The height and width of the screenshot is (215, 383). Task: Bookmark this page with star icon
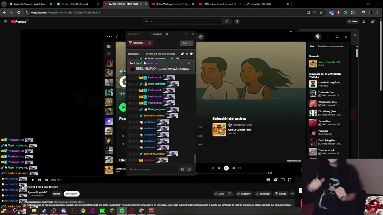321,13
